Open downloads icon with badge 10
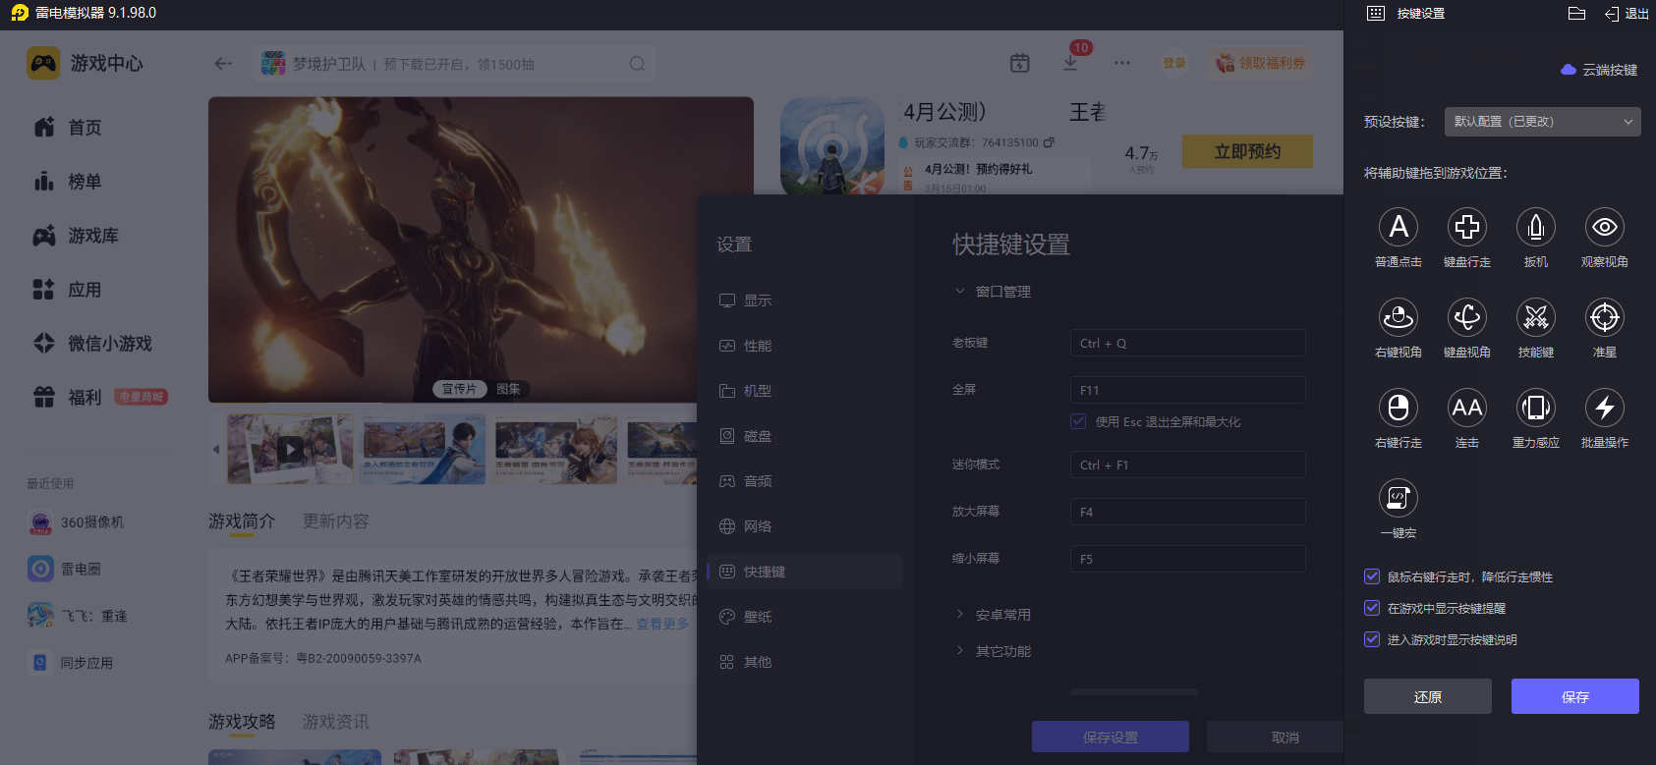Screen dimensions: 1656x765 point(1070,63)
